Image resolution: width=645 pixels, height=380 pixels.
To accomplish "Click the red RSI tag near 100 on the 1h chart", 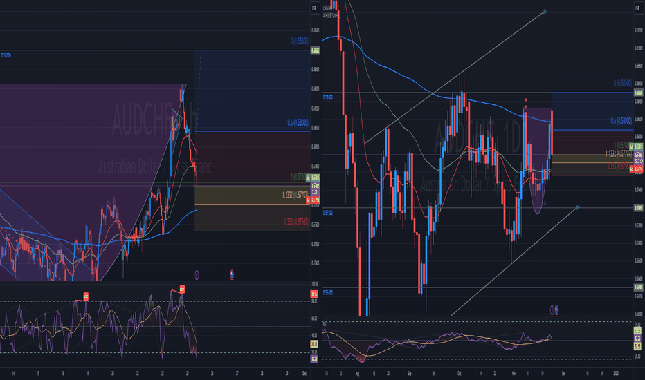I will click(x=314, y=294).
